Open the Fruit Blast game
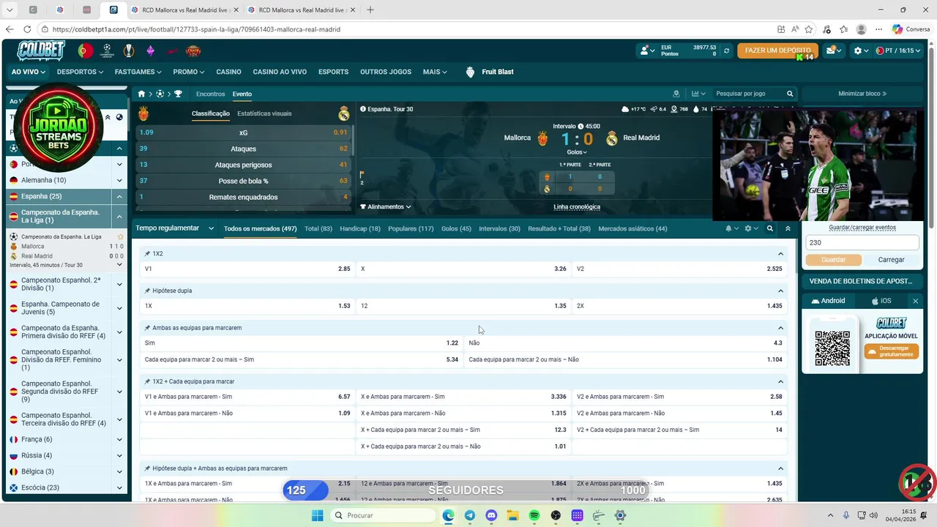Viewport: 937px width, 527px height. click(x=489, y=72)
